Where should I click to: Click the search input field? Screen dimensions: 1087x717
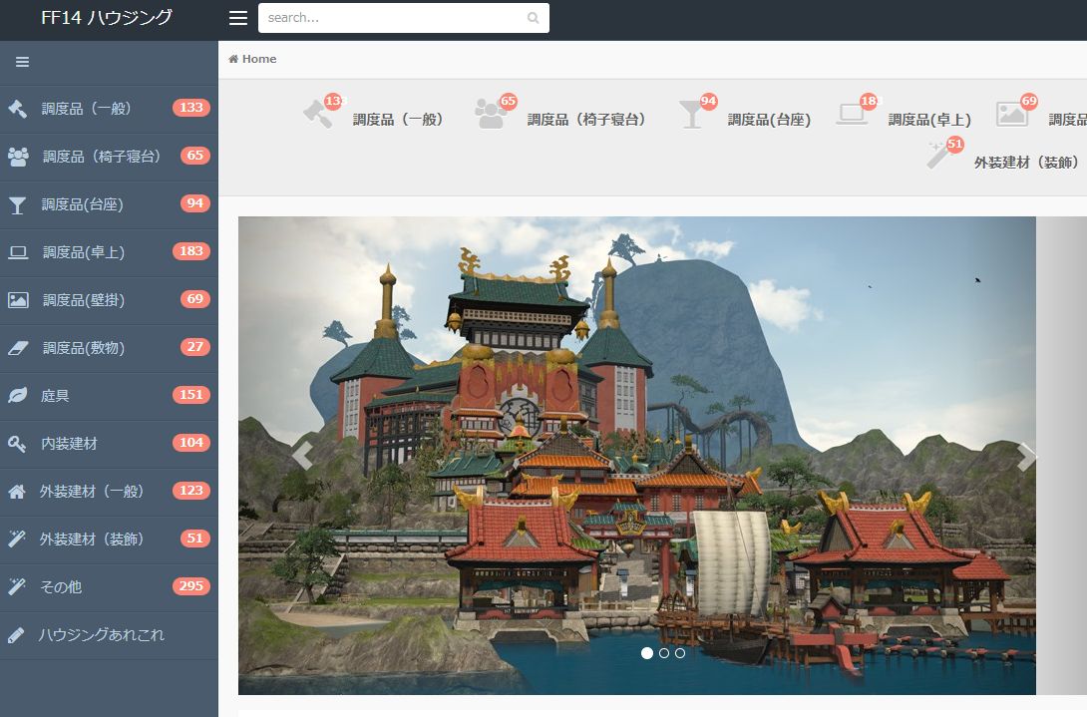tap(404, 18)
